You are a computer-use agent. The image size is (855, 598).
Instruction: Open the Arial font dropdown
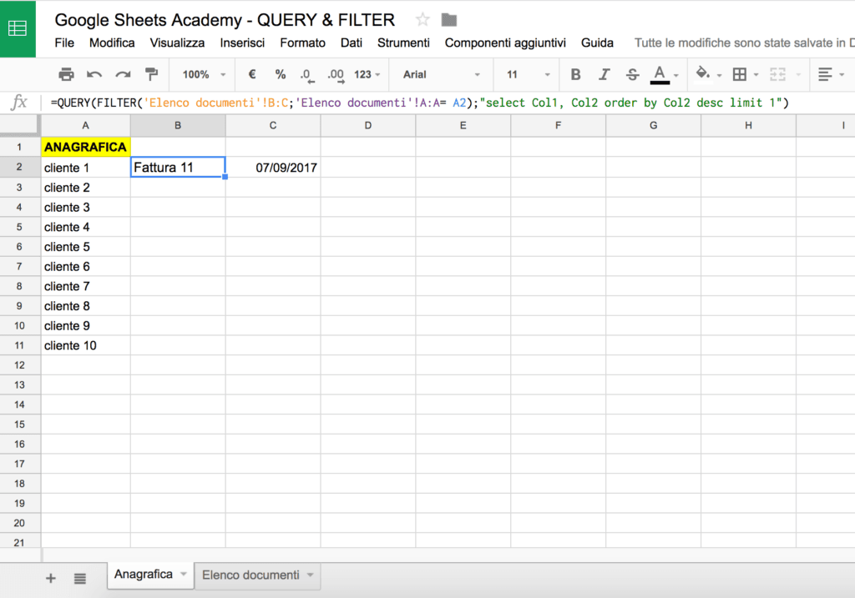click(x=441, y=74)
